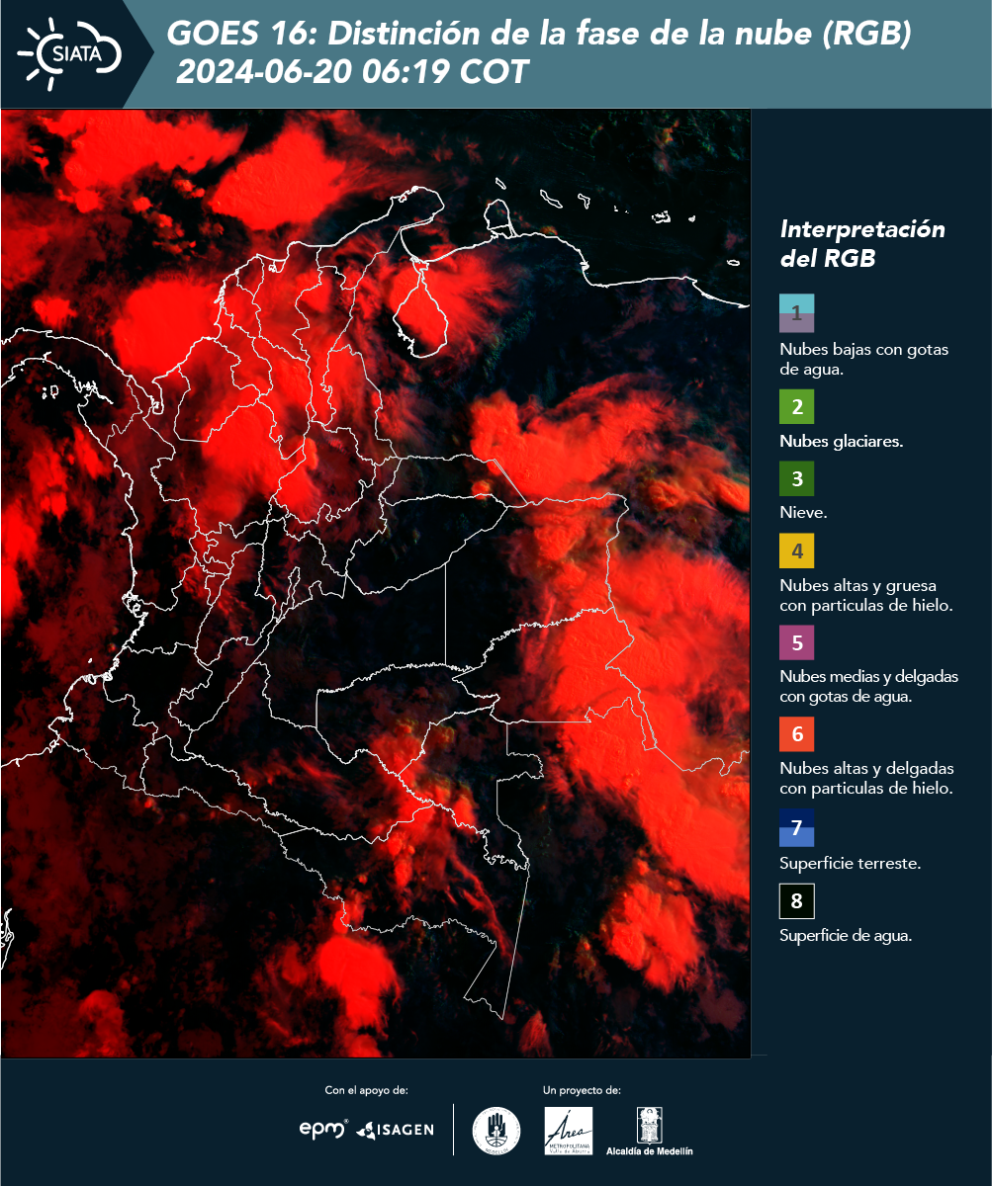Select legend swatch number 1
Screen dimensions: 992x1186
pos(796,312)
